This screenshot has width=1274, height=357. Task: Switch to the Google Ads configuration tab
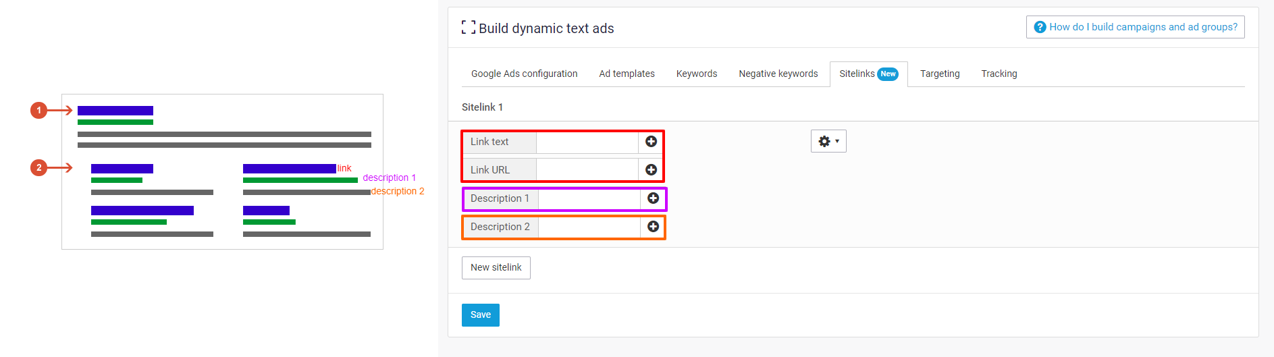click(524, 74)
